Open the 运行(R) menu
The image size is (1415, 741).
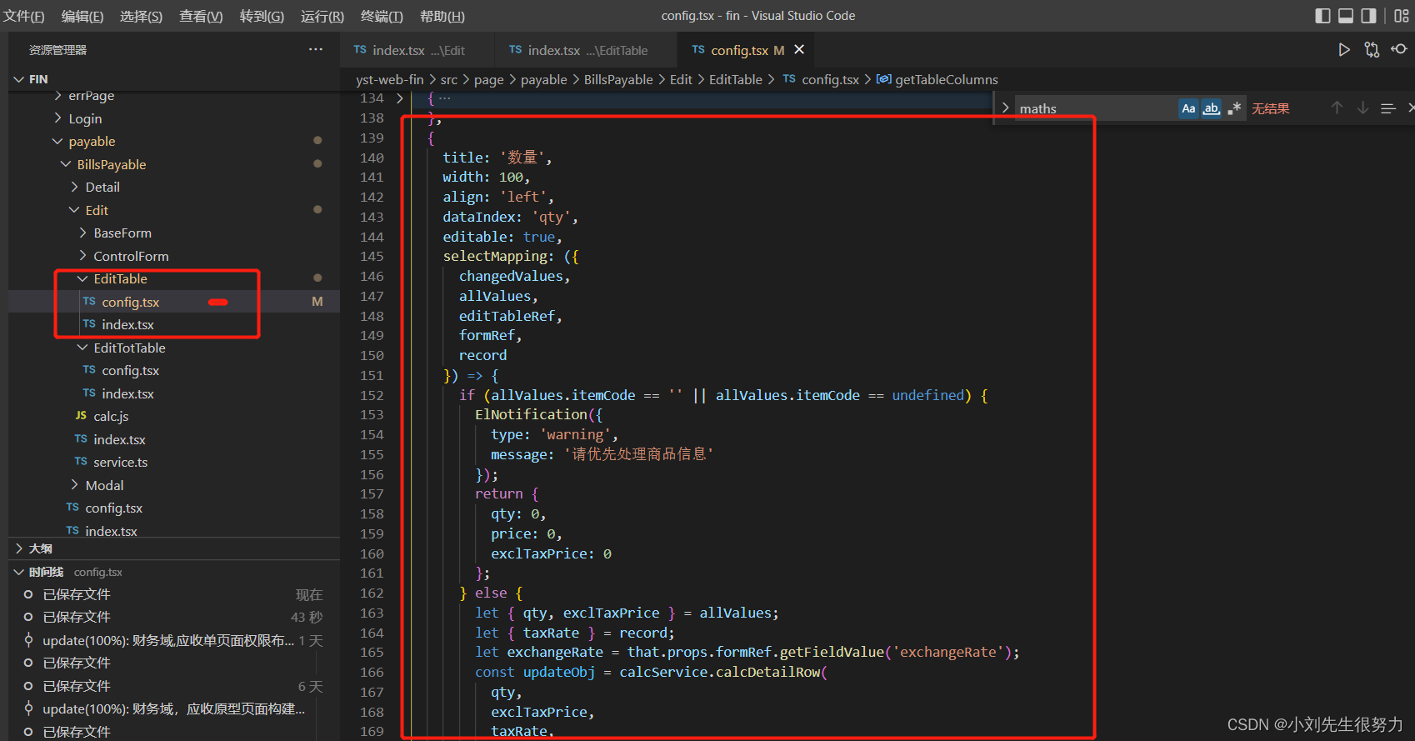[x=322, y=16]
